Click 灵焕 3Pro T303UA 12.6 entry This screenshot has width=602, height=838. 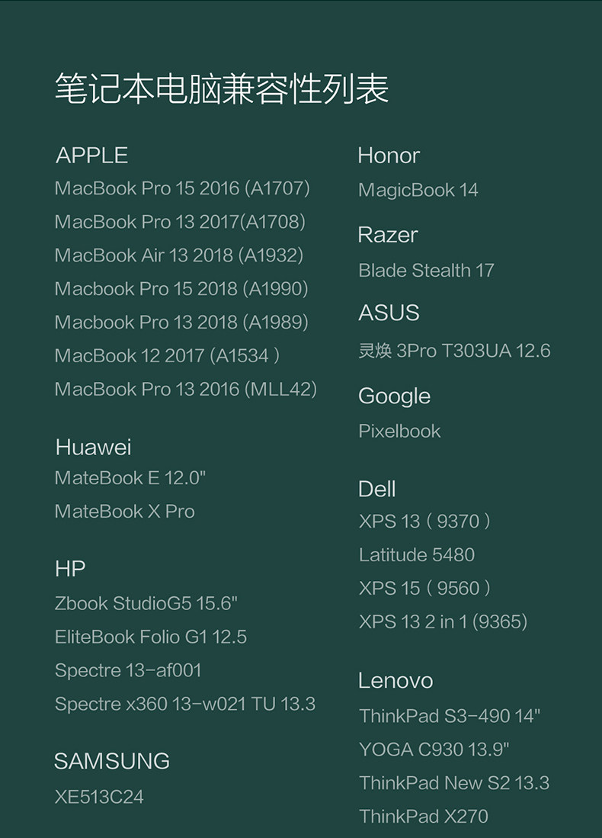454,351
